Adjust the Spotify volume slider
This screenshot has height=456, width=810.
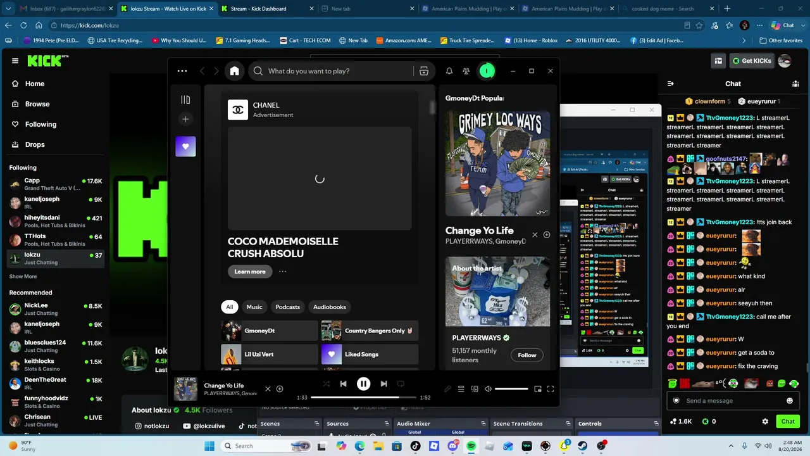pos(511,389)
